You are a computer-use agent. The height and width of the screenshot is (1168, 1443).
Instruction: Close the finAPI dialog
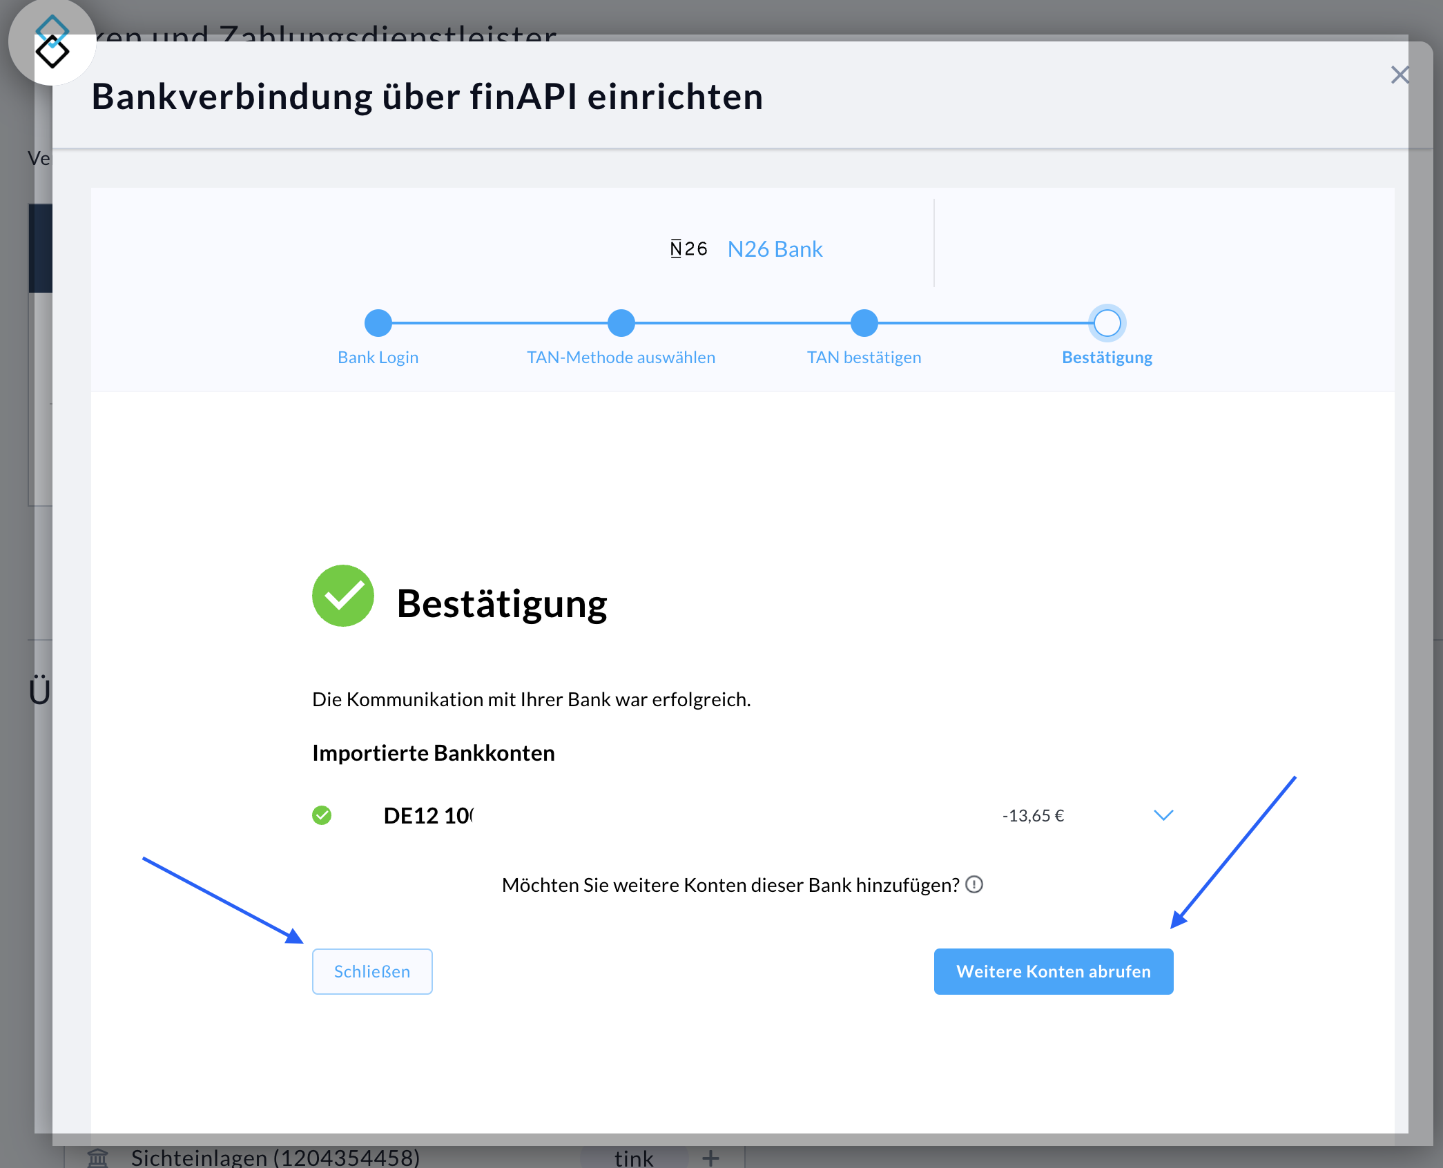pos(1400,75)
